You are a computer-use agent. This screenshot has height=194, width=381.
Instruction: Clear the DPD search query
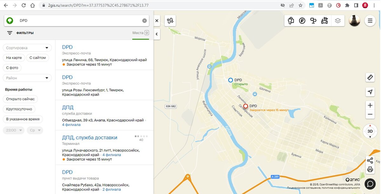click(x=144, y=21)
